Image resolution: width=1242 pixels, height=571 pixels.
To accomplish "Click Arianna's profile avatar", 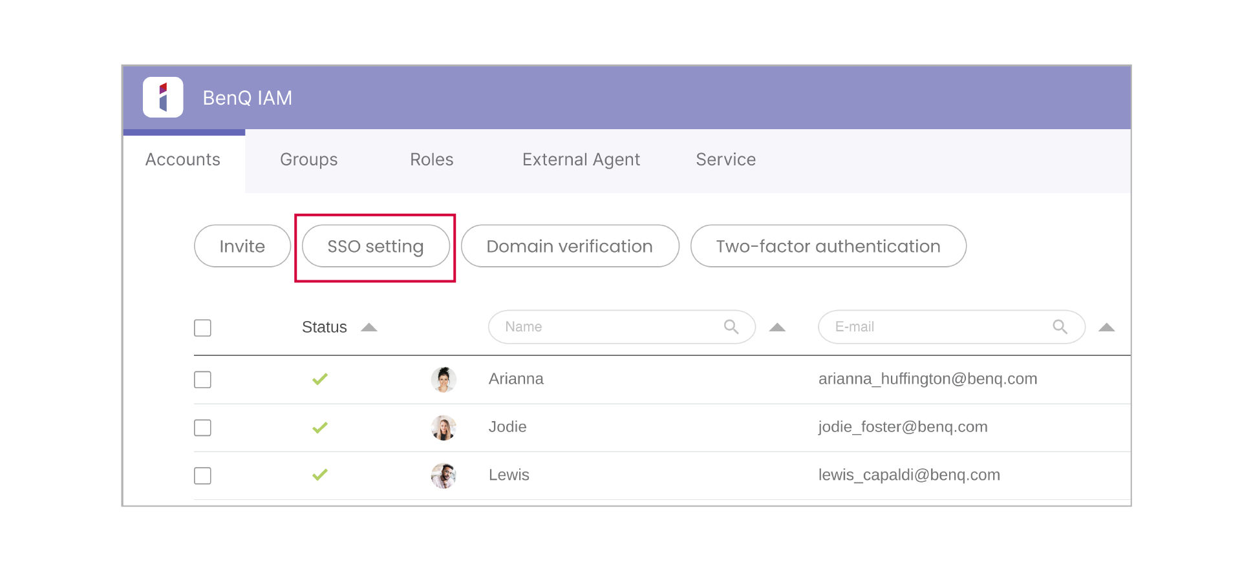I will tap(444, 379).
